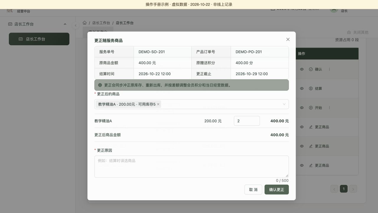378x213 pixels.
Task: Click 关闭其他 to close other tabs
Action: (358, 32)
